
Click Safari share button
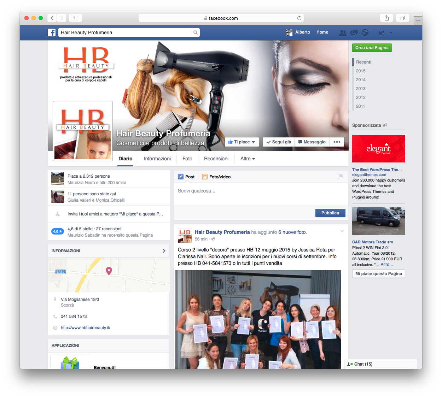[x=386, y=18]
